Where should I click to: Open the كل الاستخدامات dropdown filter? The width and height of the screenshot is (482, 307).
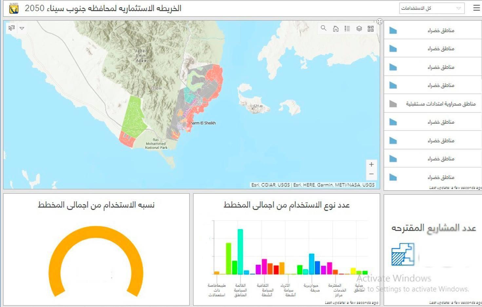[432, 8]
